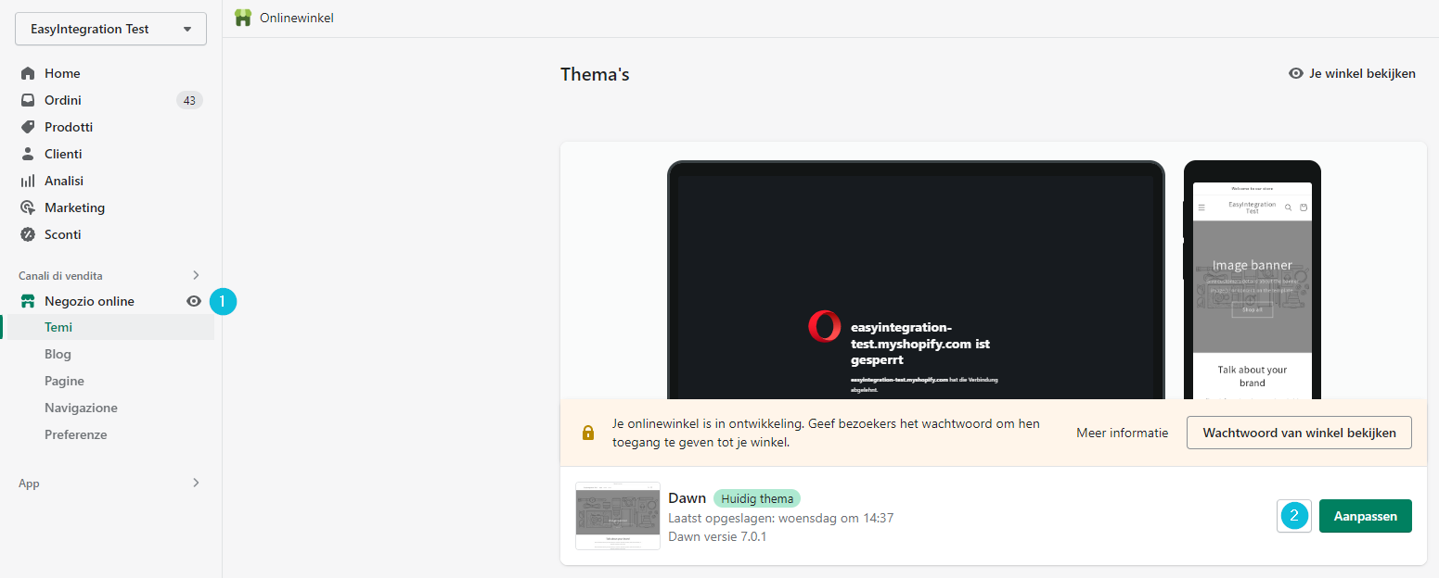Click the Prodotti tag icon
Image resolution: width=1439 pixels, height=578 pixels.
point(28,127)
